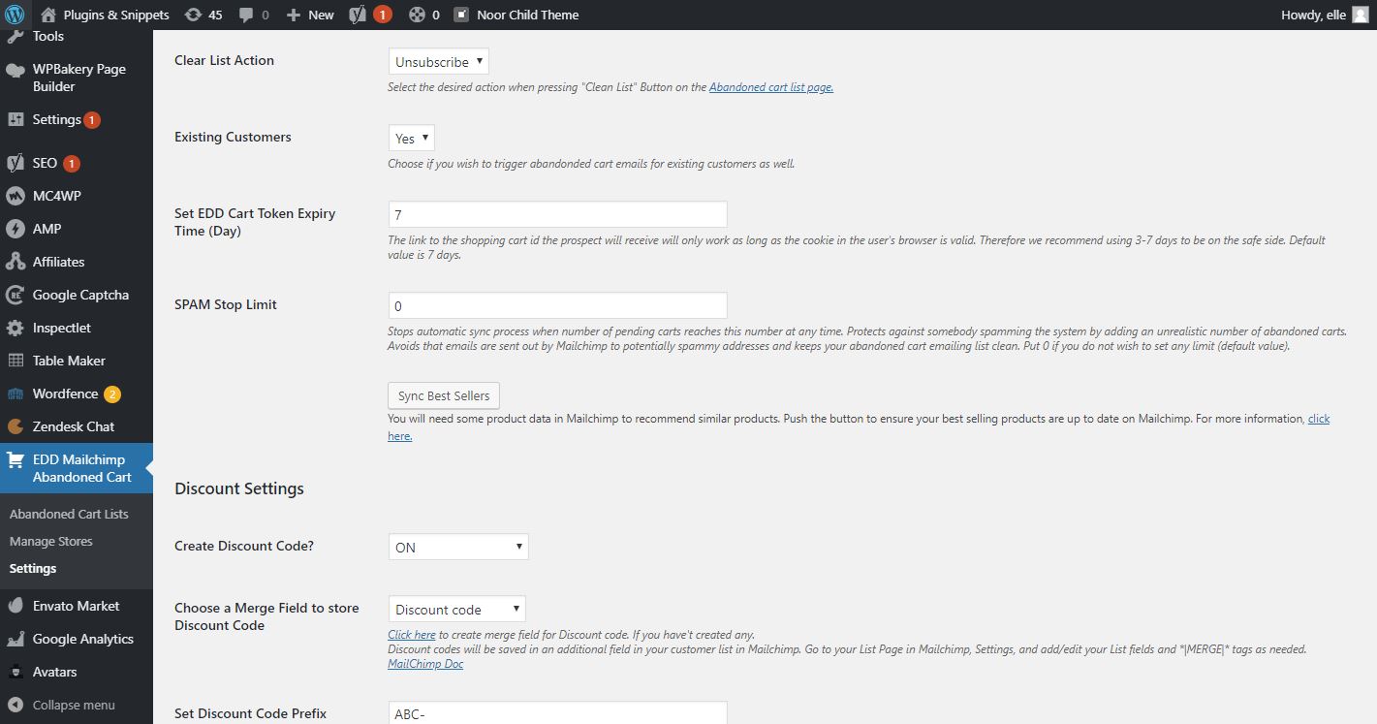Viewport: 1377px width, 724px height.
Task: Click the WPBakery Page Builder icon
Action: (x=15, y=70)
